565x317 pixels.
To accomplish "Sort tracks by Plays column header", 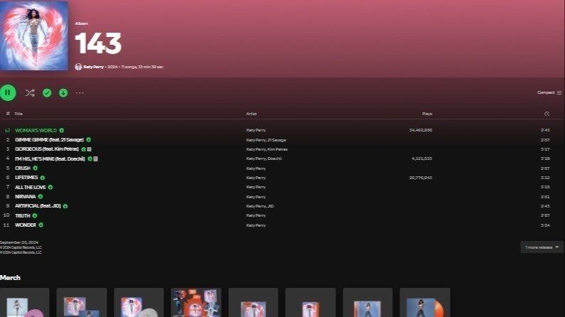I will [427, 114].
